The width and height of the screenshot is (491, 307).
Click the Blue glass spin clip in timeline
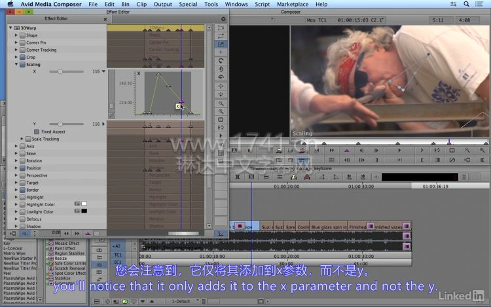[329, 227]
